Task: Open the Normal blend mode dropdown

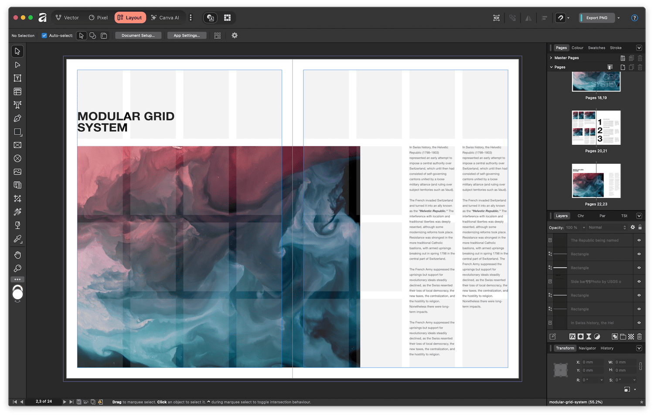Action: 607,227
